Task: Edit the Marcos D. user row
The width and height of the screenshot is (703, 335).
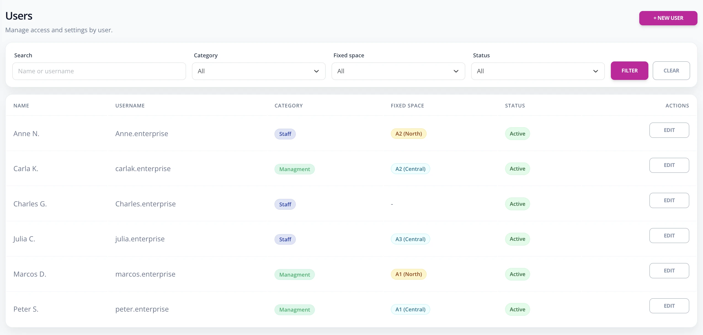Action: point(669,271)
